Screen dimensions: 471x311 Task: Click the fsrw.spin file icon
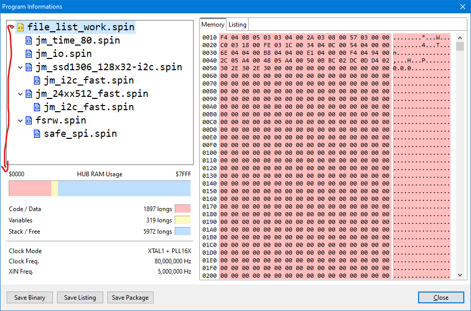(x=29, y=120)
